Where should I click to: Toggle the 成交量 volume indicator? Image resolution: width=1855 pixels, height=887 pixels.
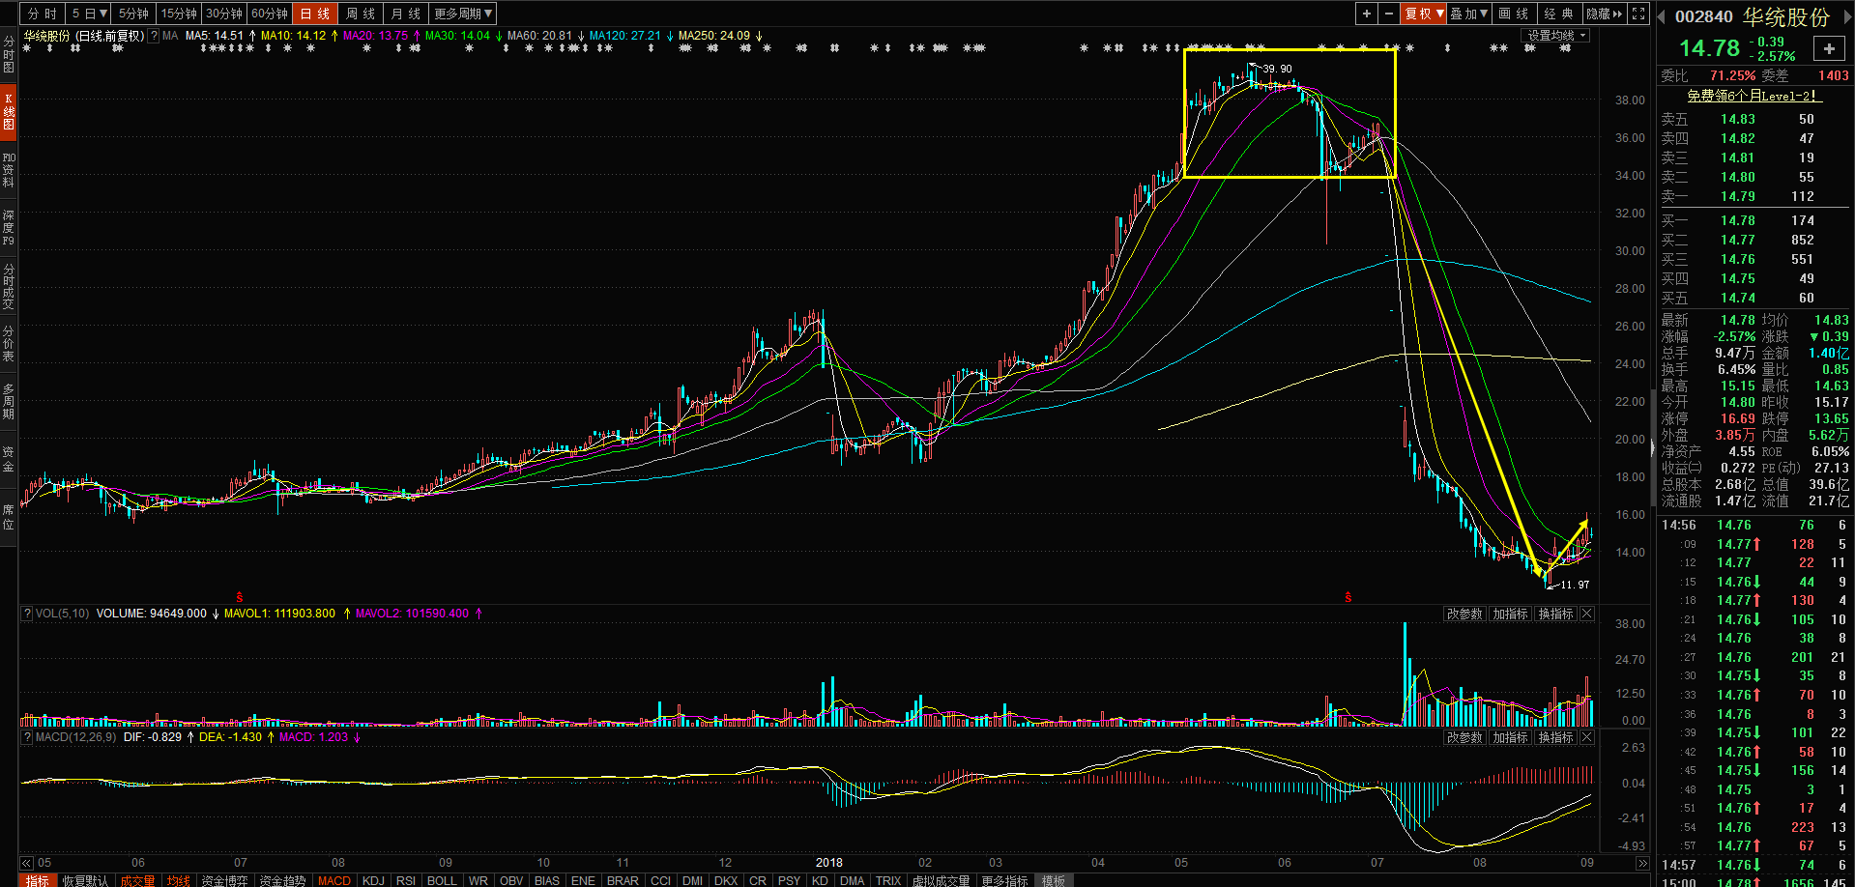click(x=137, y=880)
